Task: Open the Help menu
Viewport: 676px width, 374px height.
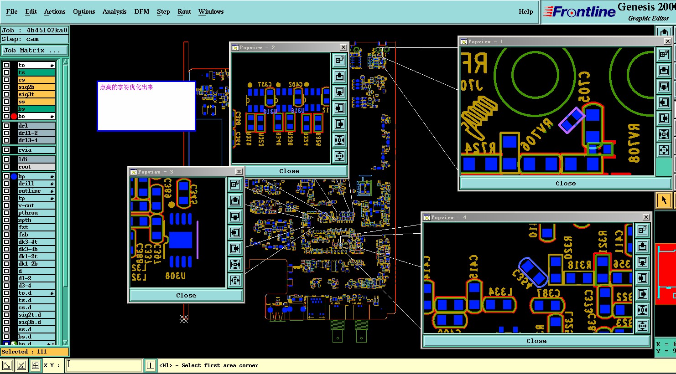Action: [525, 11]
